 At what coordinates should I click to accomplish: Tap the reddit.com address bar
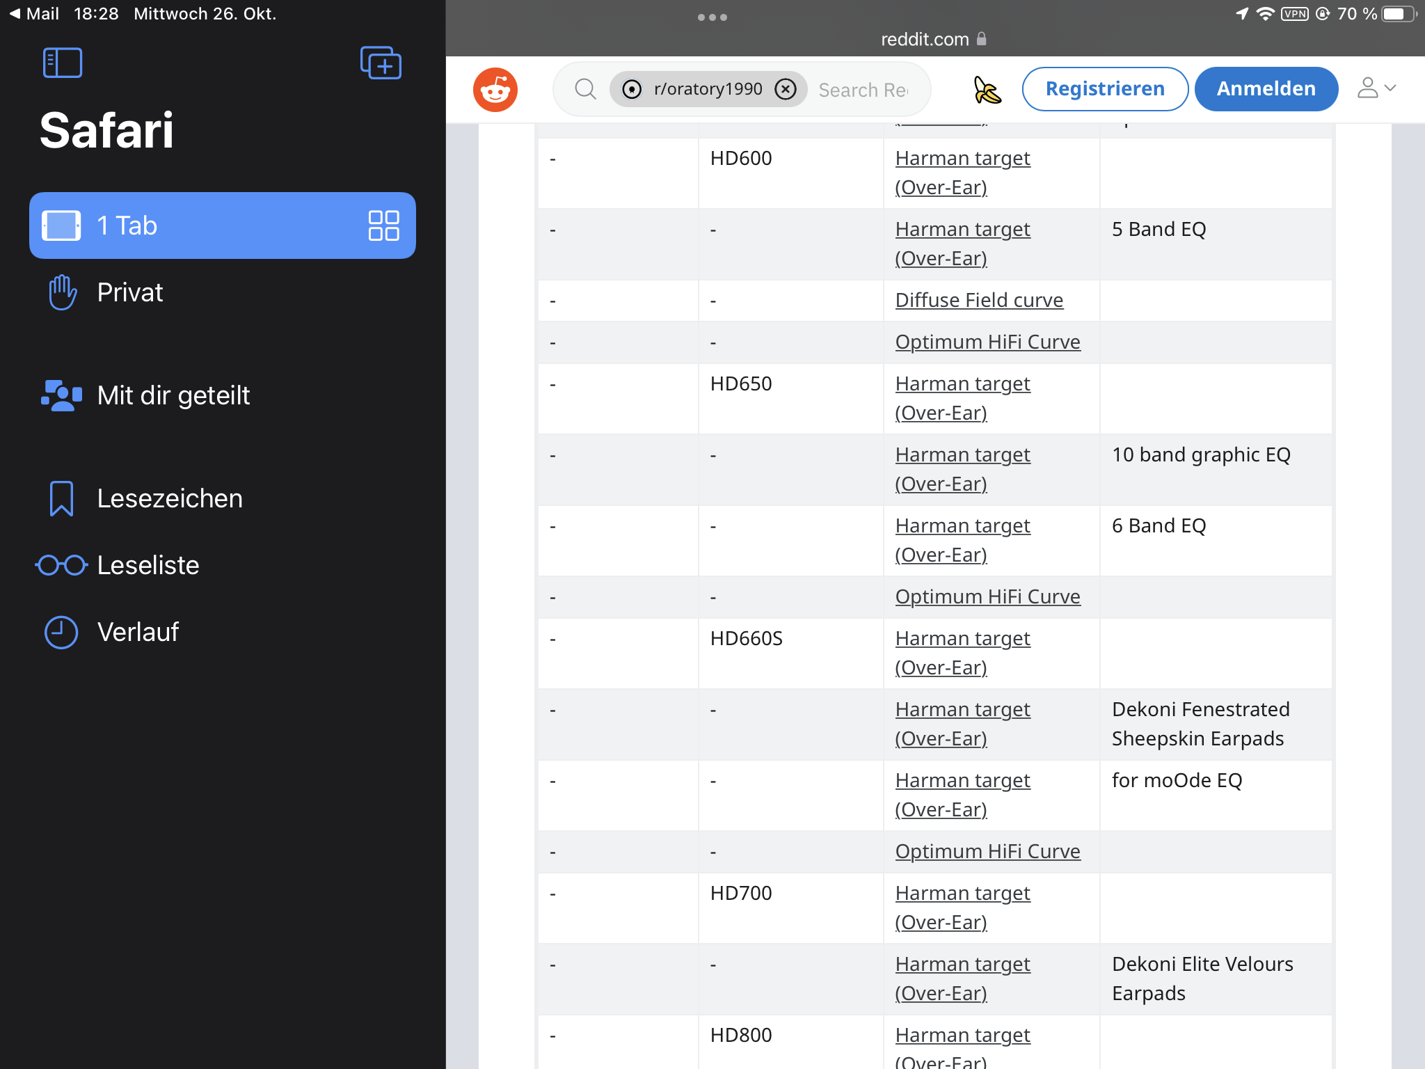click(x=934, y=39)
